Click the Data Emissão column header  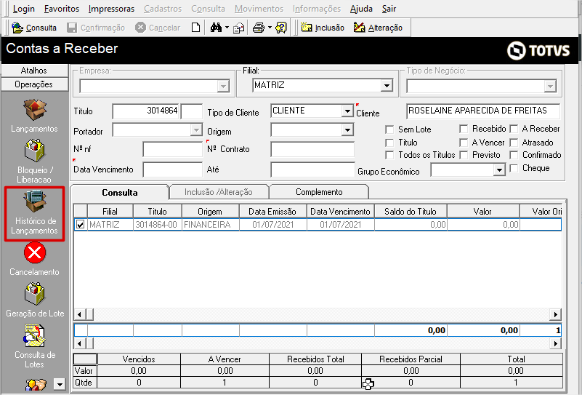pyautogui.click(x=272, y=212)
